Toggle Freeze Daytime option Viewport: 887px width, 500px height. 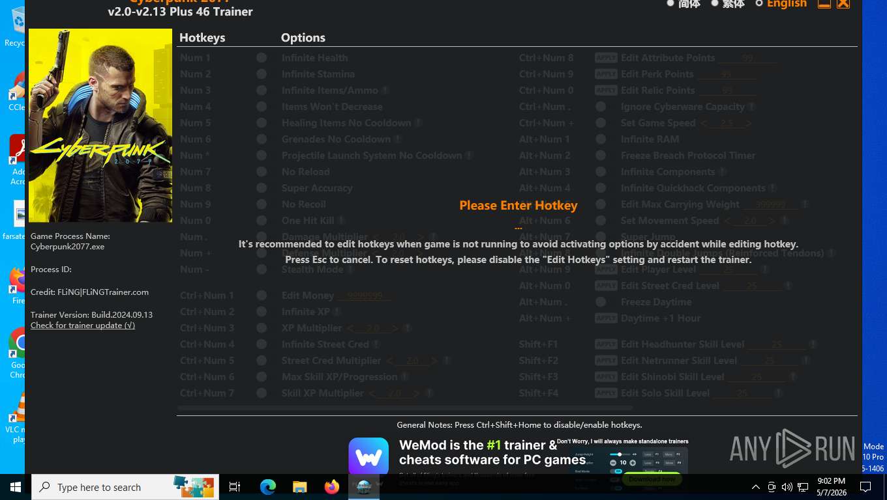[601, 302]
